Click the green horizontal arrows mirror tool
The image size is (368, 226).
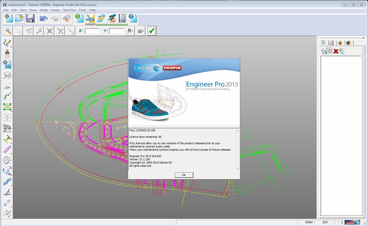pyautogui.click(x=7, y=107)
